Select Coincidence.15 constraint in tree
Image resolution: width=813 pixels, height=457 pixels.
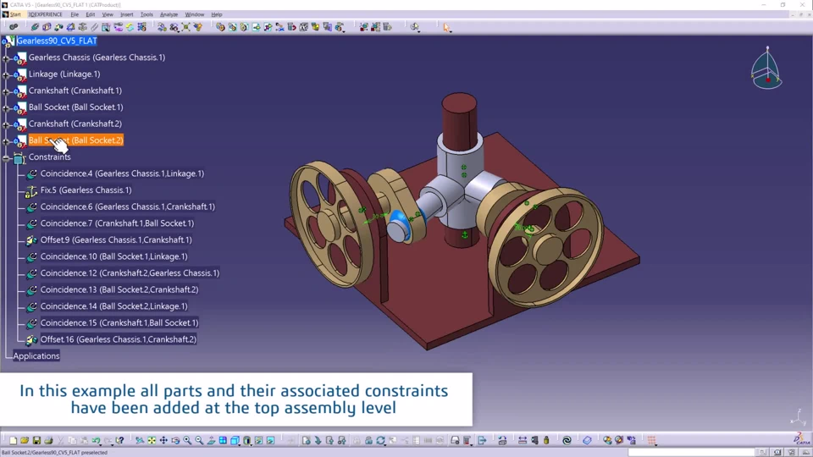click(x=119, y=322)
